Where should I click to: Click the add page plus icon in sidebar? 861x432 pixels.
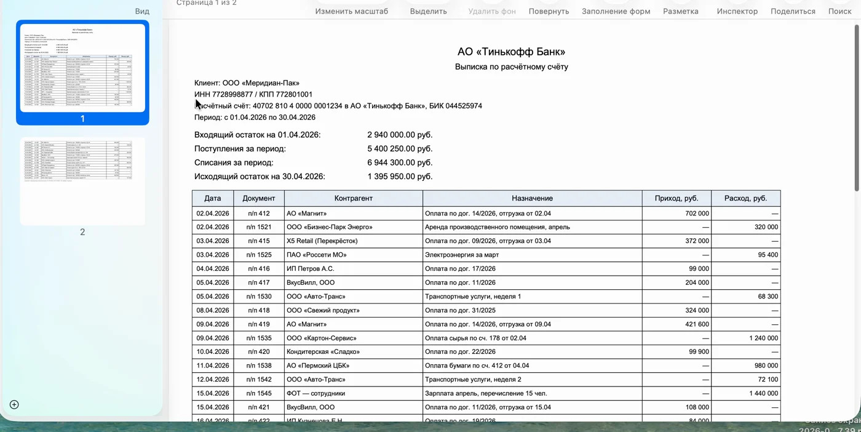pos(14,404)
